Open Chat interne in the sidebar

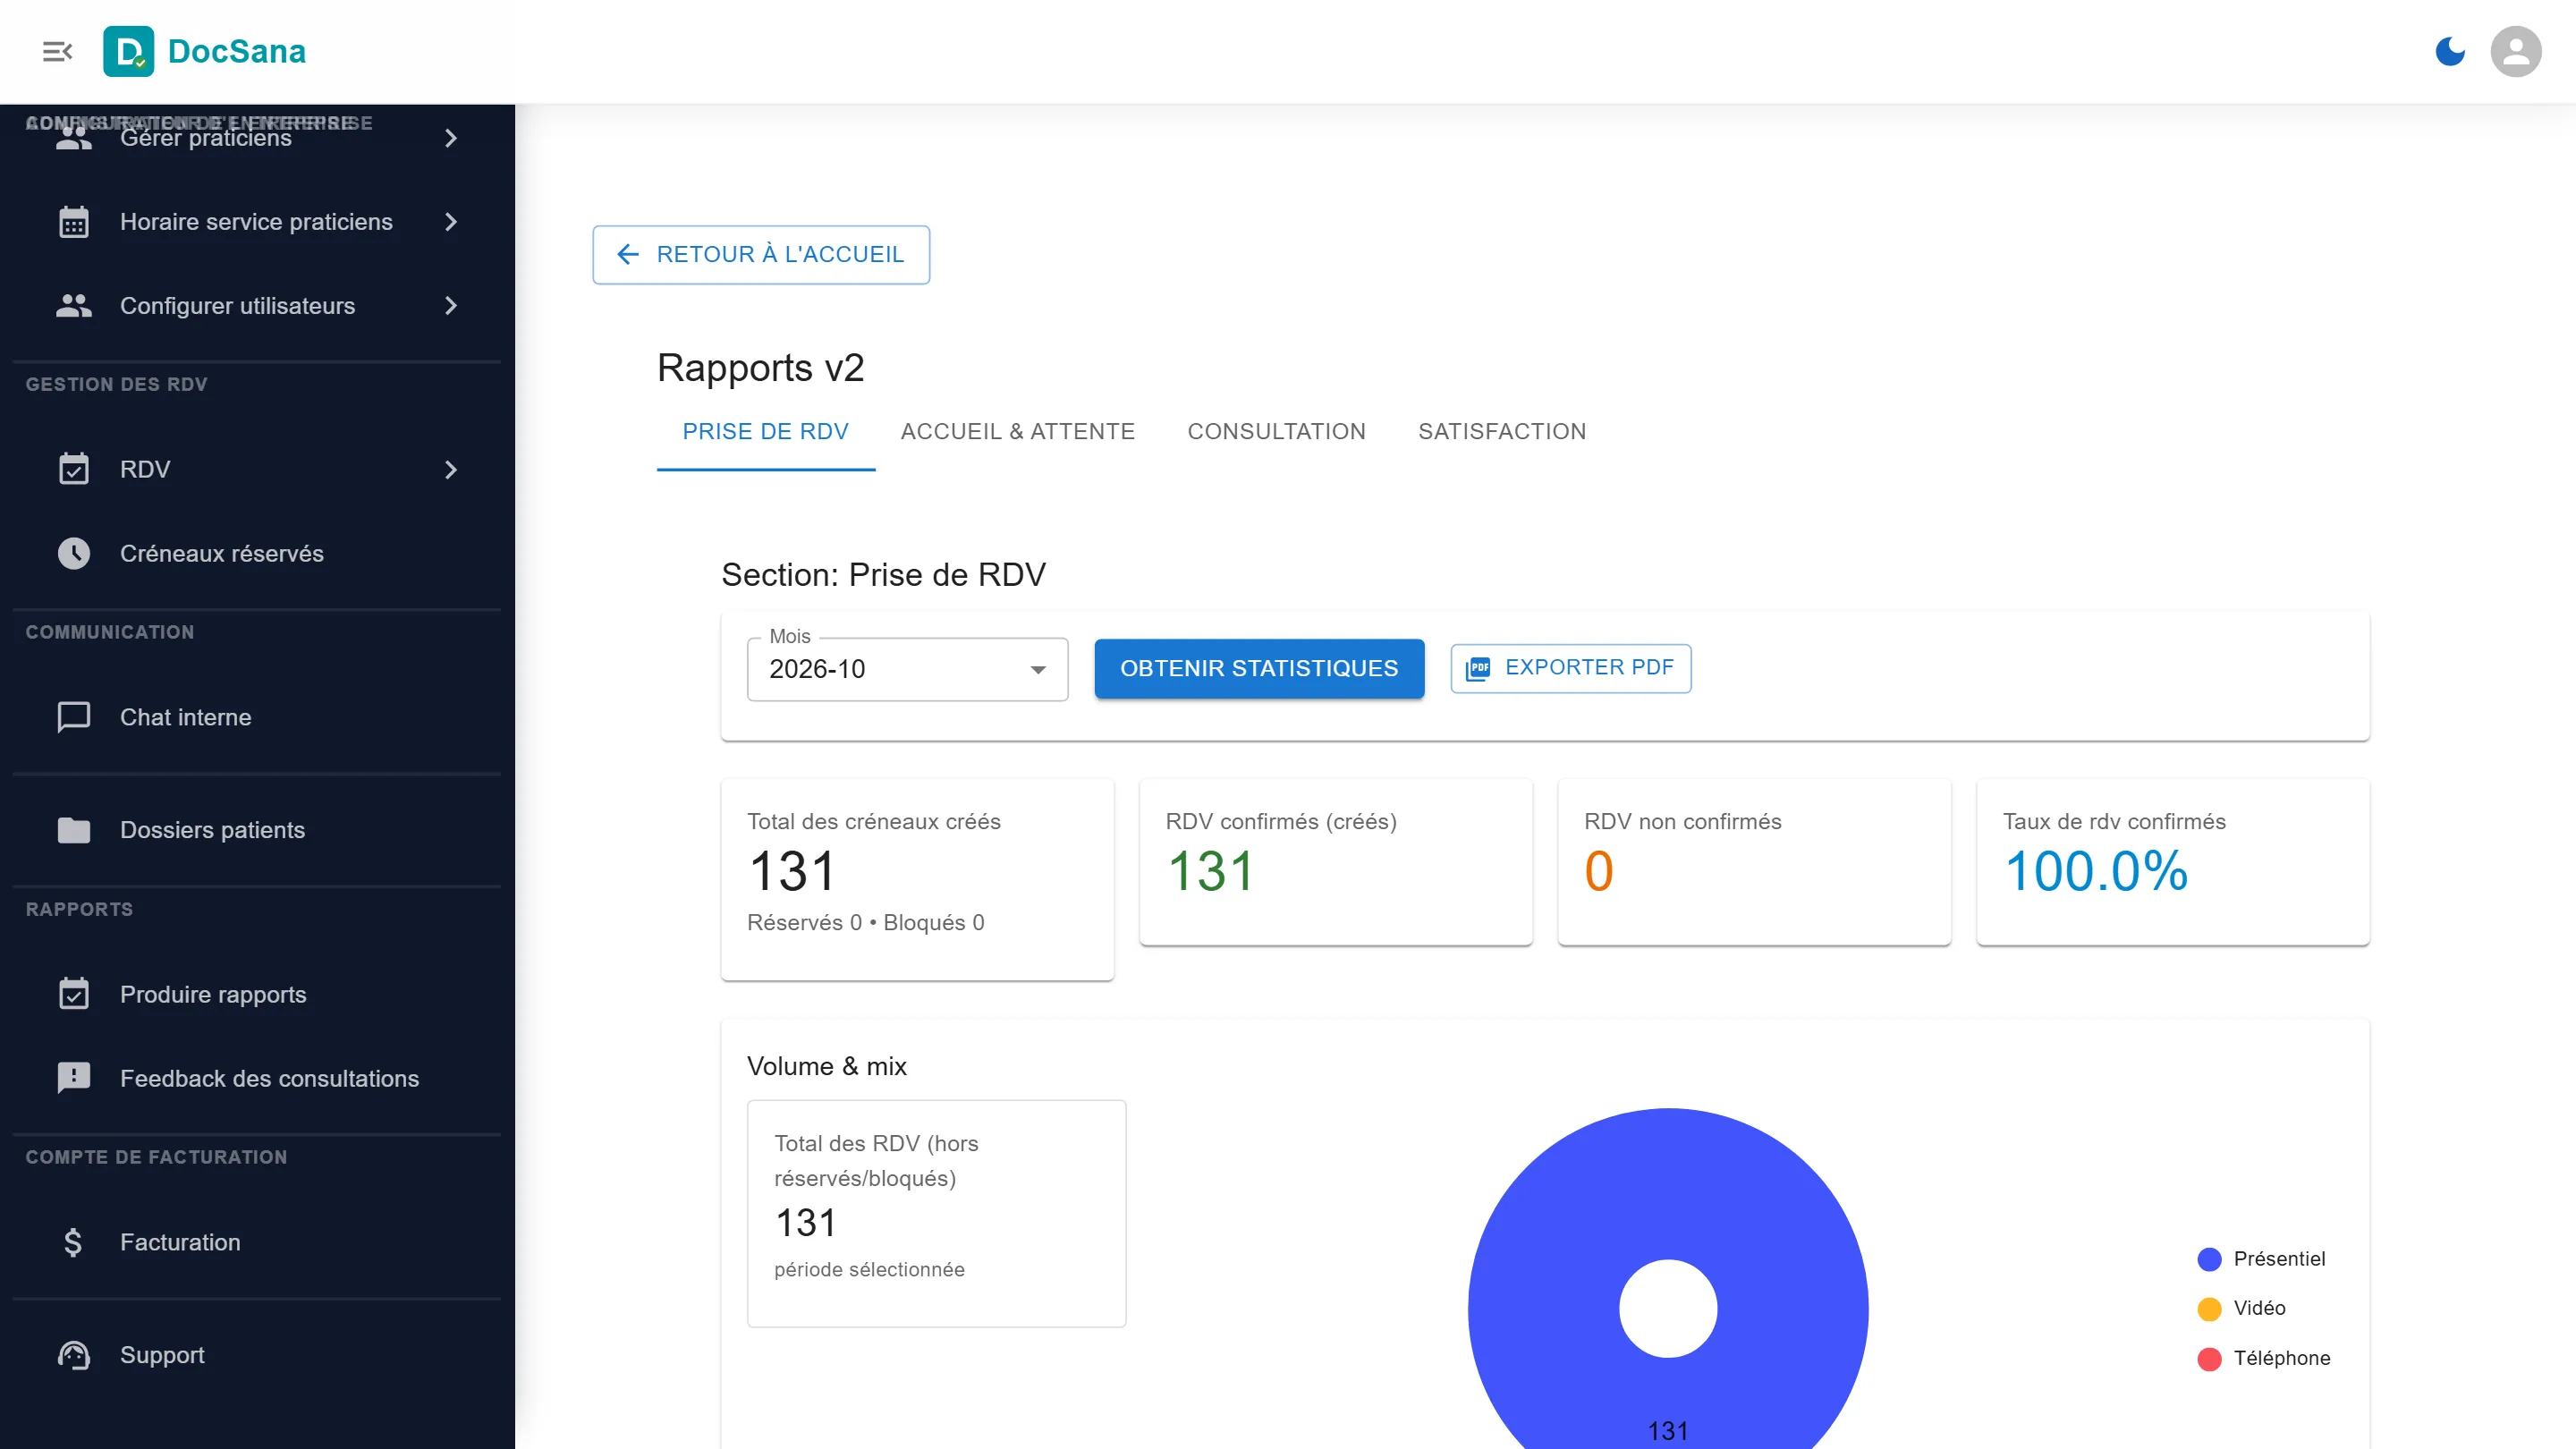257,717
